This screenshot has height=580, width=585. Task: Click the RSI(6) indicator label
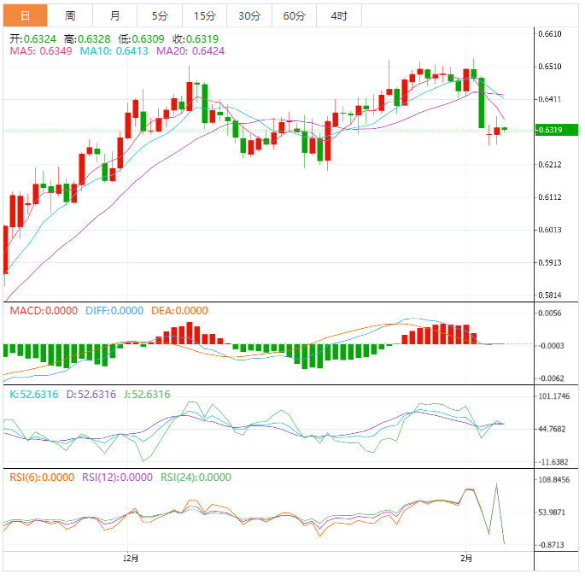[42, 477]
